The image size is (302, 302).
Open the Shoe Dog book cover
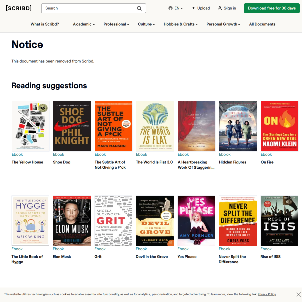72,126
